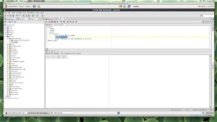Screen dimensions: 217x122
Task: Click the web browser globe in GNOME panel
Action: (x=34, y=6)
